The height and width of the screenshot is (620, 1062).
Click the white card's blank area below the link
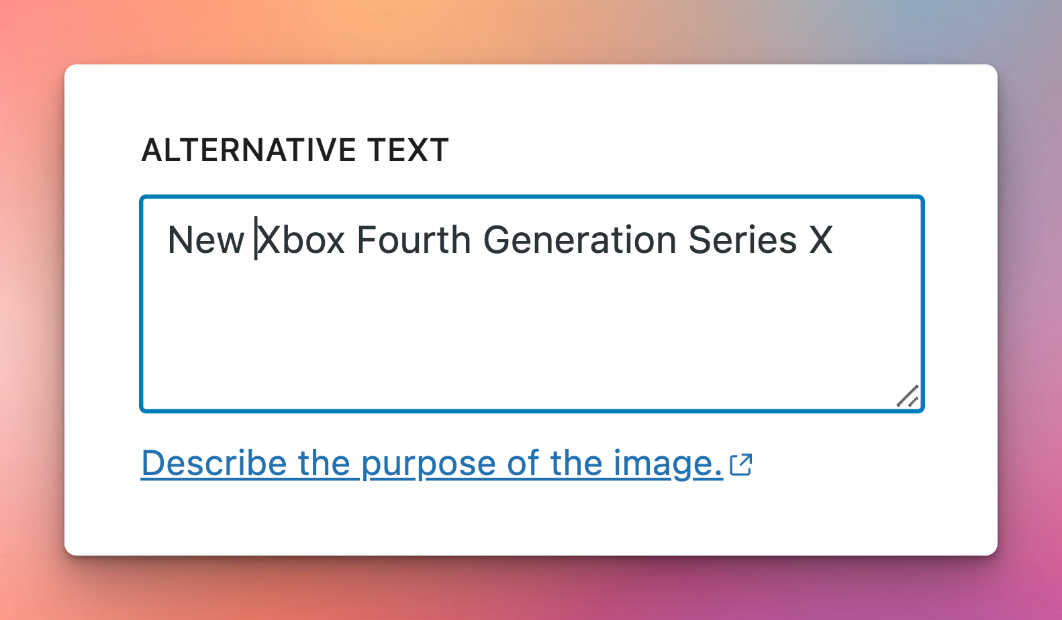pyautogui.click(x=530, y=520)
